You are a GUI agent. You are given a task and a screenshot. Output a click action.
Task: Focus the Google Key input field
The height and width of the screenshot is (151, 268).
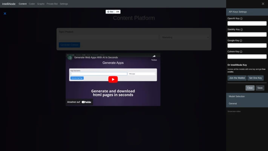point(247,46)
